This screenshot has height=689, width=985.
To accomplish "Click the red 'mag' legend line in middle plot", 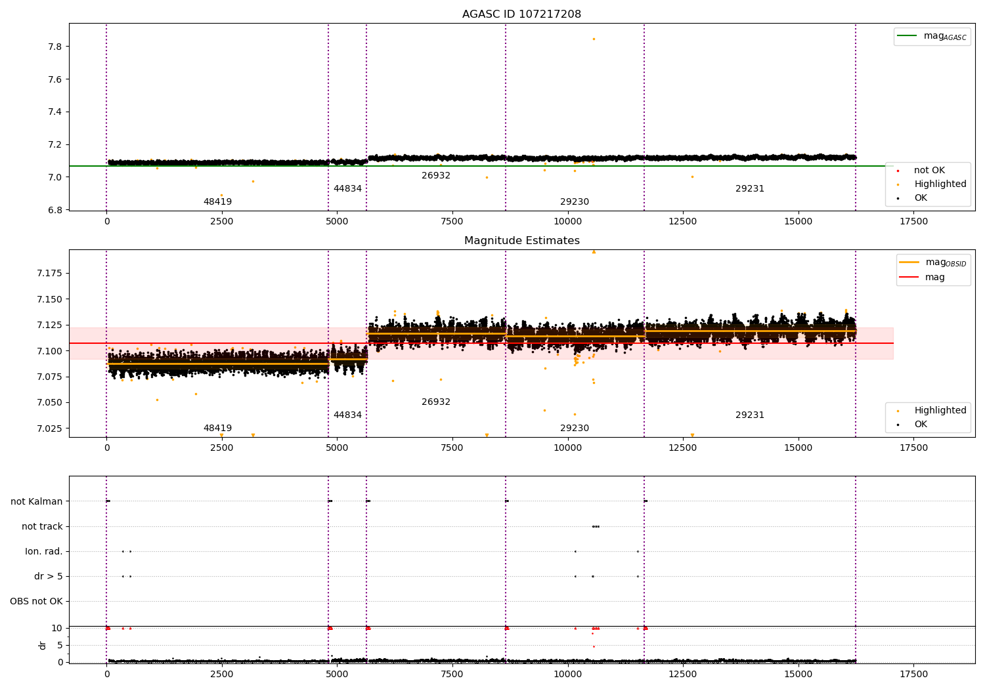I will [x=909, y=277].
